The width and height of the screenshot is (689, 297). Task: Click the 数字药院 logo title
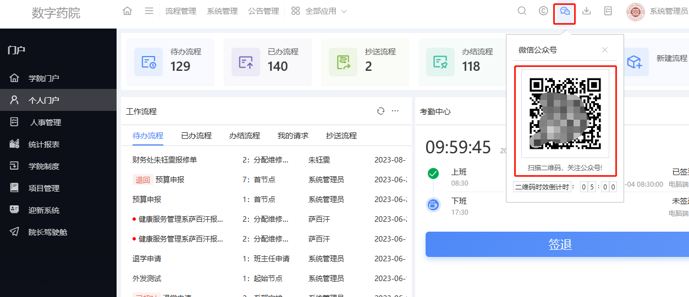coord(56,13)
